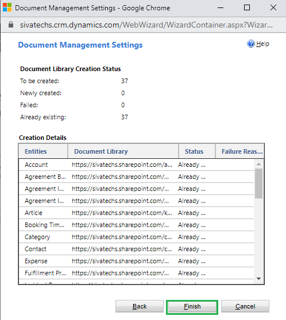The image size is (286, 320).
Task: Sort by the Entities column header
Action: (x=43, y=151)
